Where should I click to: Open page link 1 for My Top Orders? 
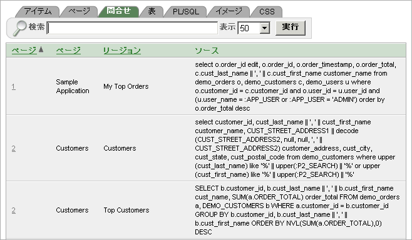coord(13,86)
